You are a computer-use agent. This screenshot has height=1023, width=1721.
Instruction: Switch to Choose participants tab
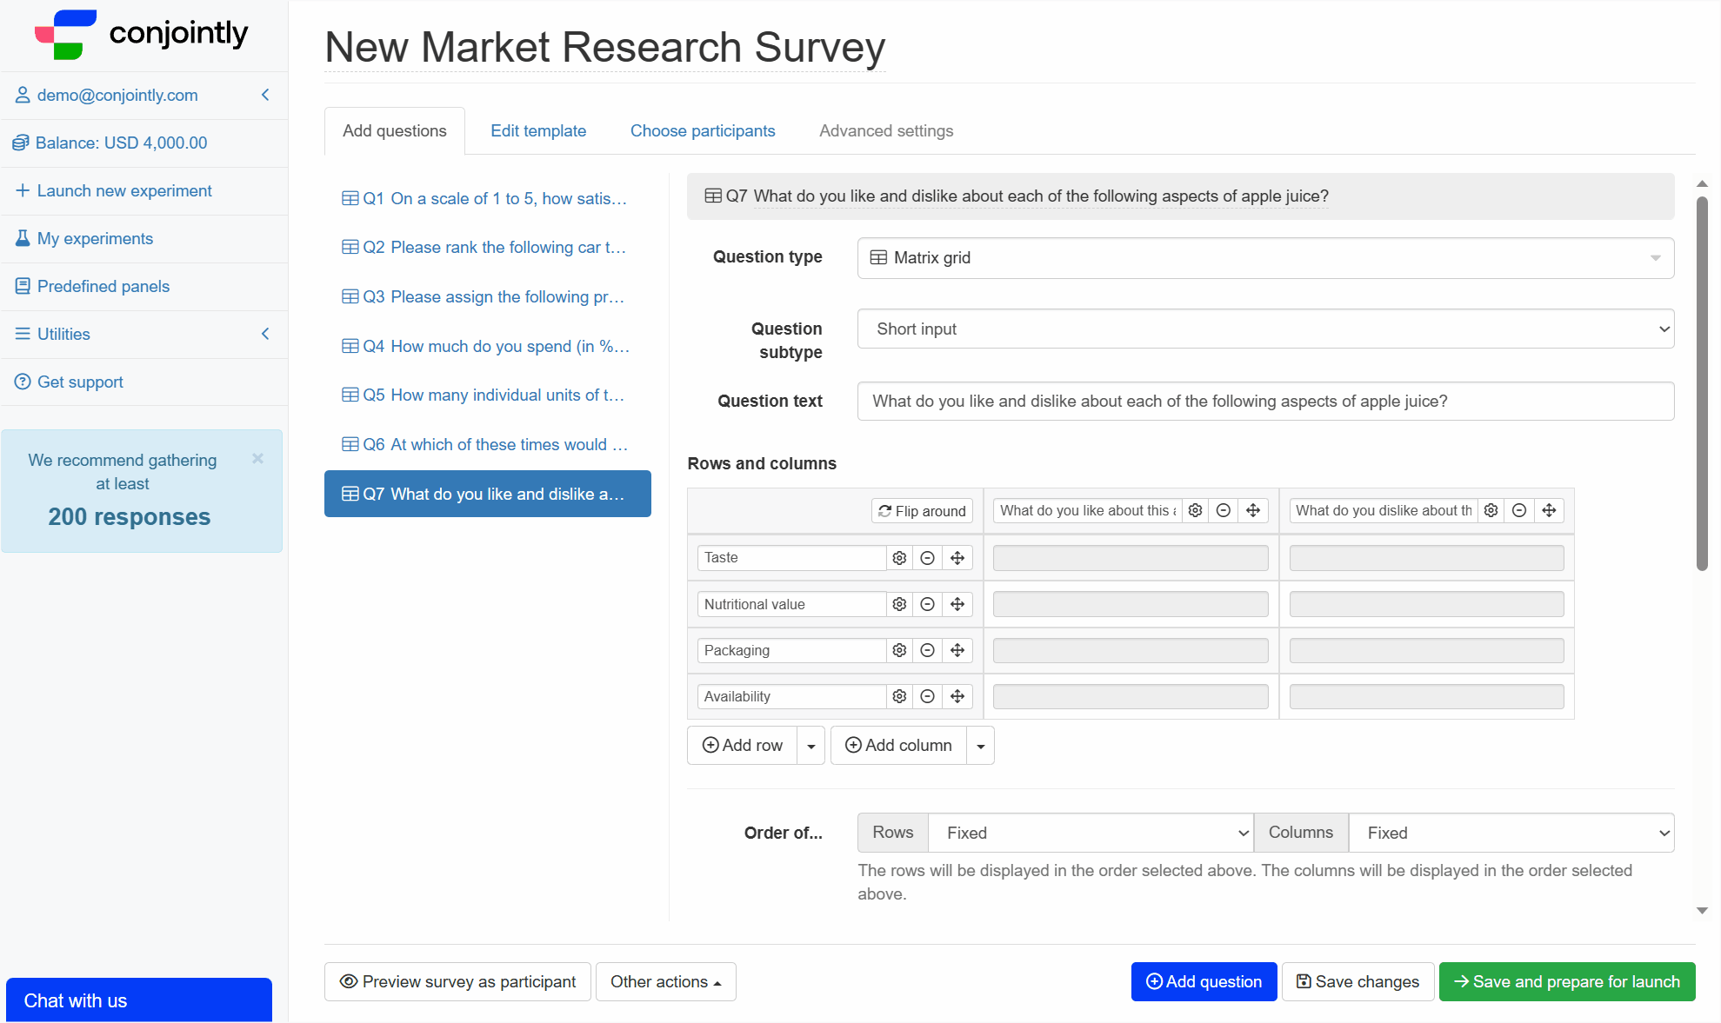coord(703,131)
